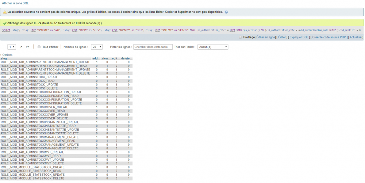Click the green success checkmark icon
365x183 pixels.
(5, 23)
